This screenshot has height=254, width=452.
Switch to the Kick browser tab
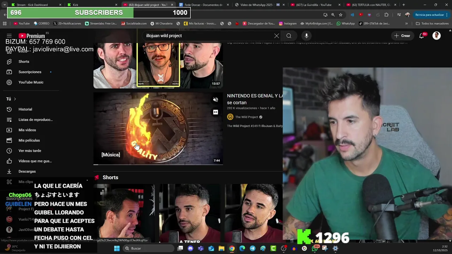(93, 5)
